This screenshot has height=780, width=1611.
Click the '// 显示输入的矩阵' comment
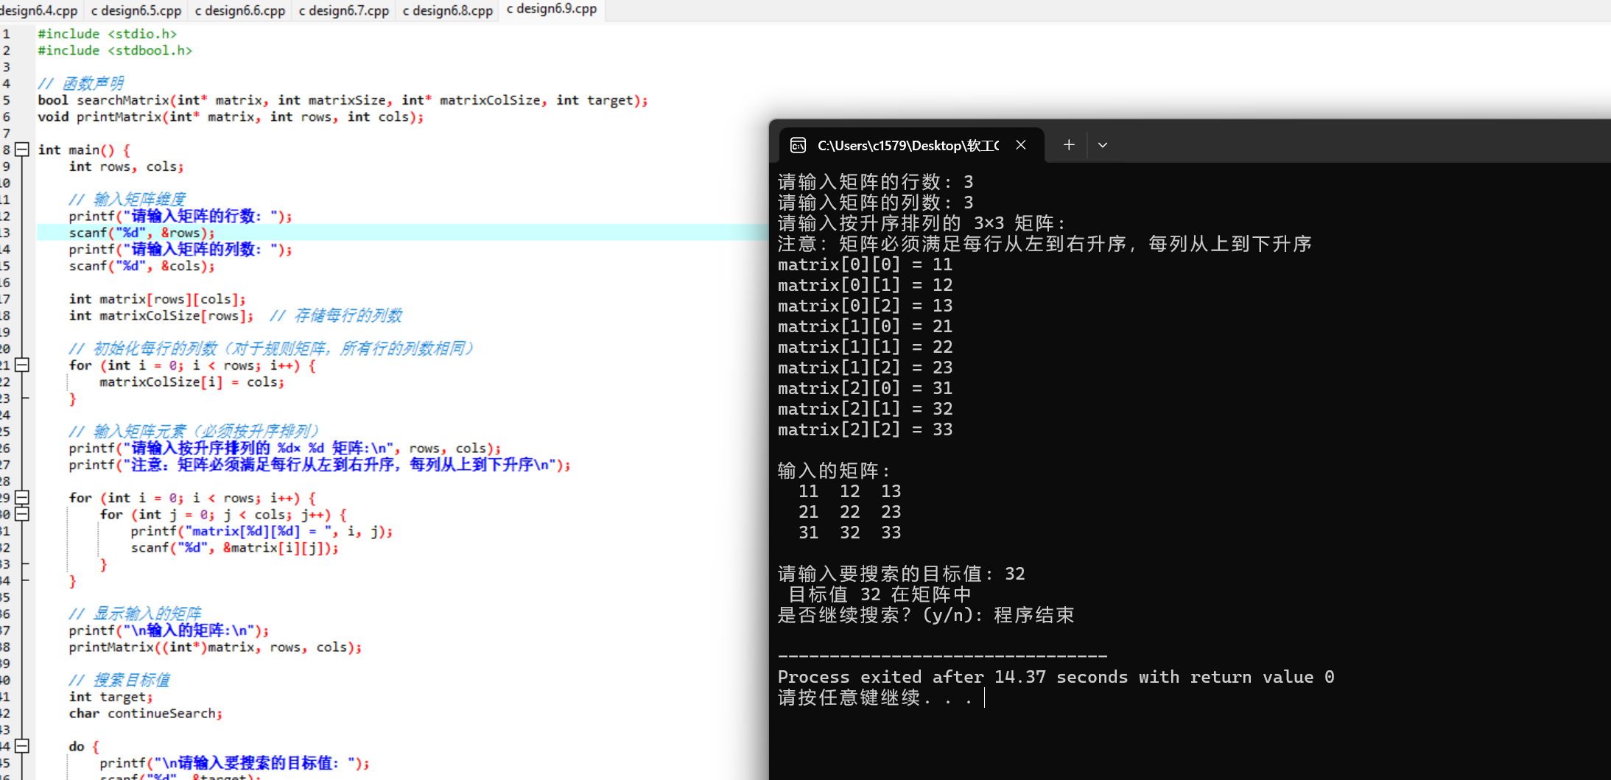tap(135, 614)
